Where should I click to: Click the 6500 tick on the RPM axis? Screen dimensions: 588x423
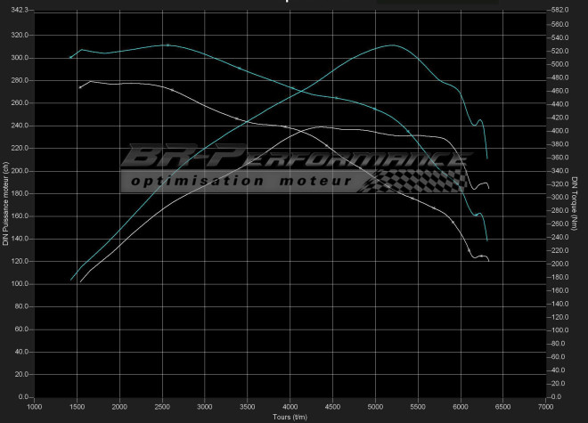click(503, 406)
